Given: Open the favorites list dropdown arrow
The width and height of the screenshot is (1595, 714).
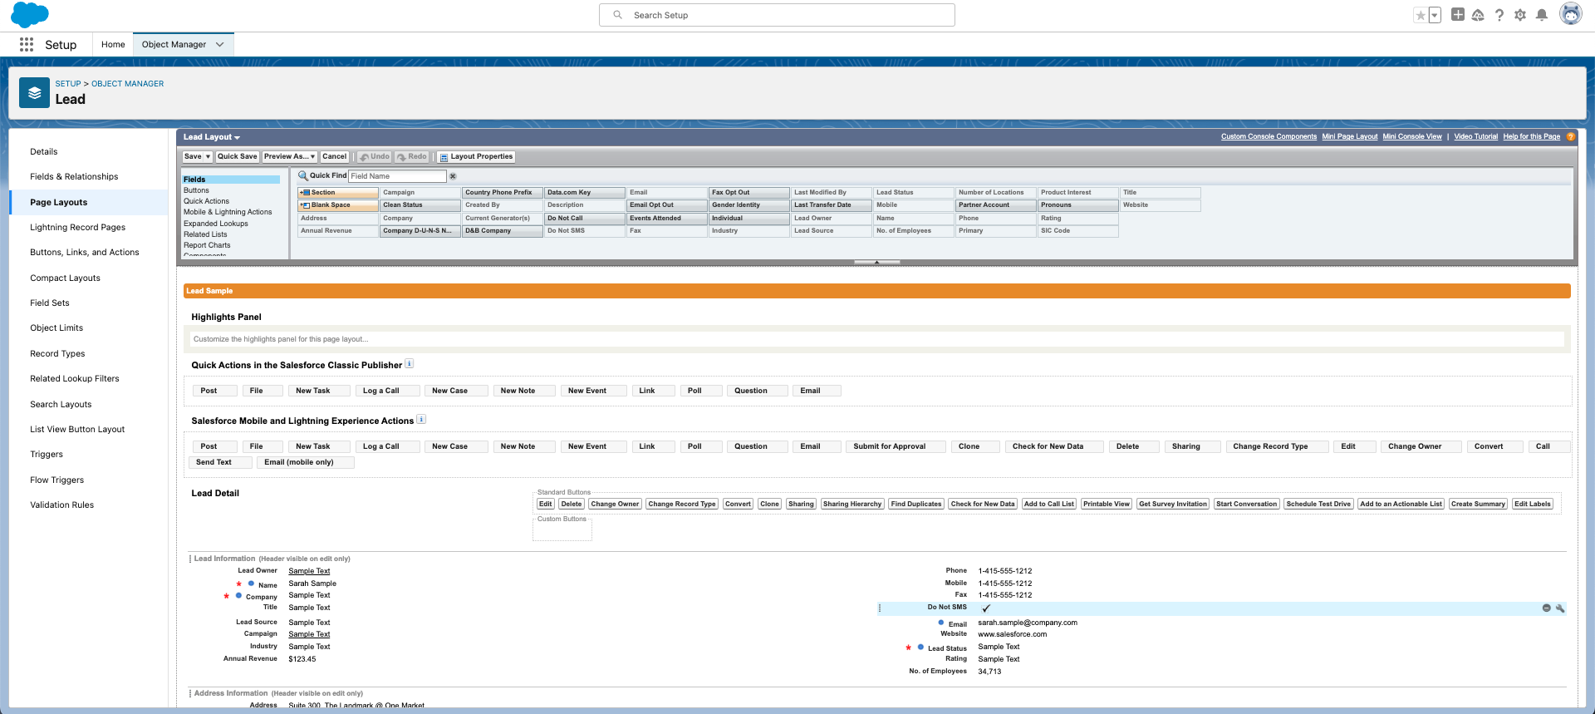Looking at the screenshot, I should [1435, 15].
